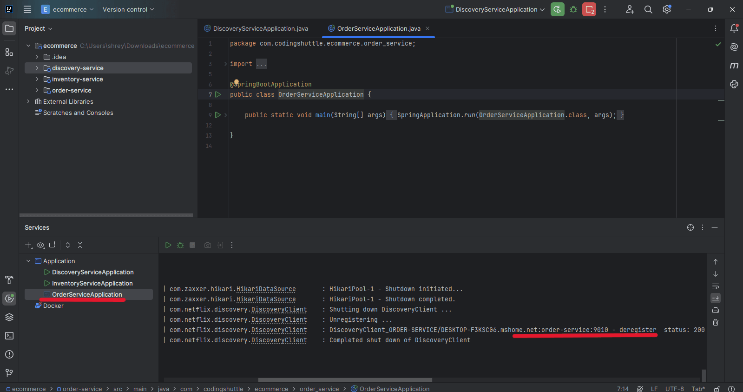Screen dimensions: 743x392
Task: Click the console horizontal scrollbar
Action: pyautogui.click(x=345, y=380)
